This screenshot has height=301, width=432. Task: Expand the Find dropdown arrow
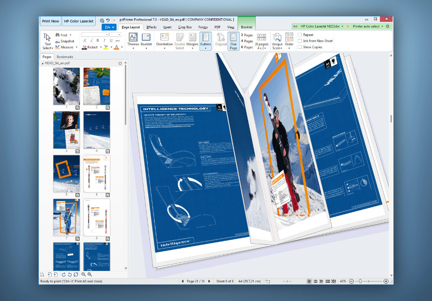tap(70, 35)
